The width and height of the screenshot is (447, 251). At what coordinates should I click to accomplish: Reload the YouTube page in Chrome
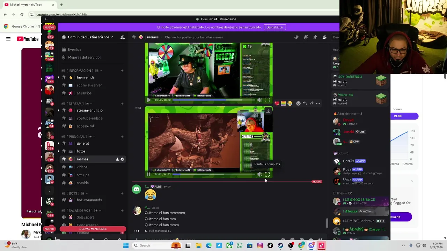point(22,15)
